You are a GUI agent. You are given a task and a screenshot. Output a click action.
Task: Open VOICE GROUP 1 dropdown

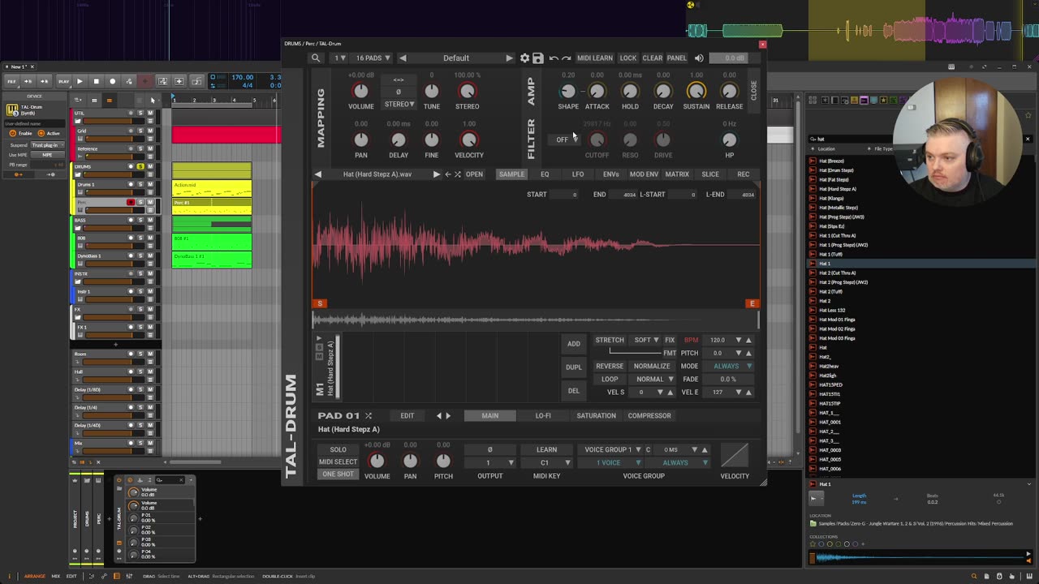612,449
